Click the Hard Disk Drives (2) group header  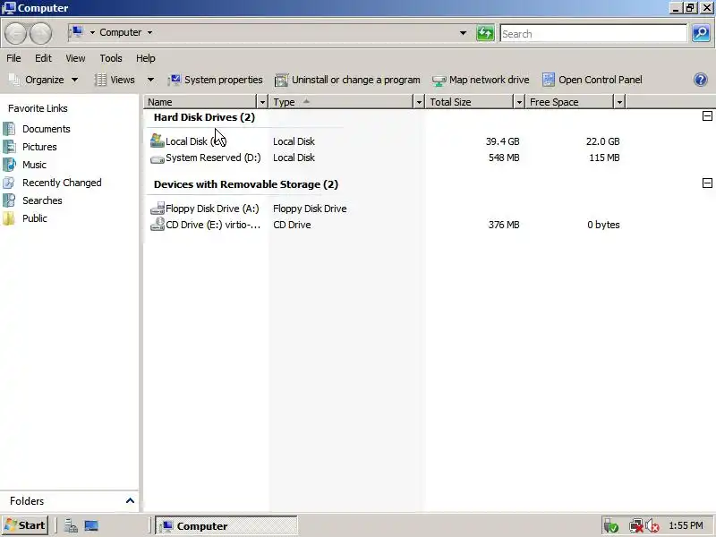tap(204, 117)
